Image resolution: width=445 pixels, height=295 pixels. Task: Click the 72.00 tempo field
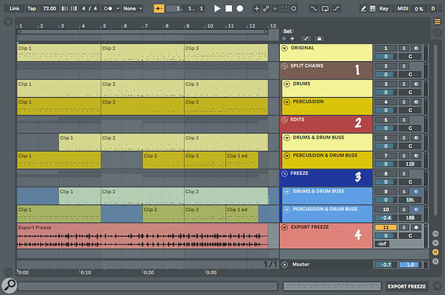[x=50, y=9]
